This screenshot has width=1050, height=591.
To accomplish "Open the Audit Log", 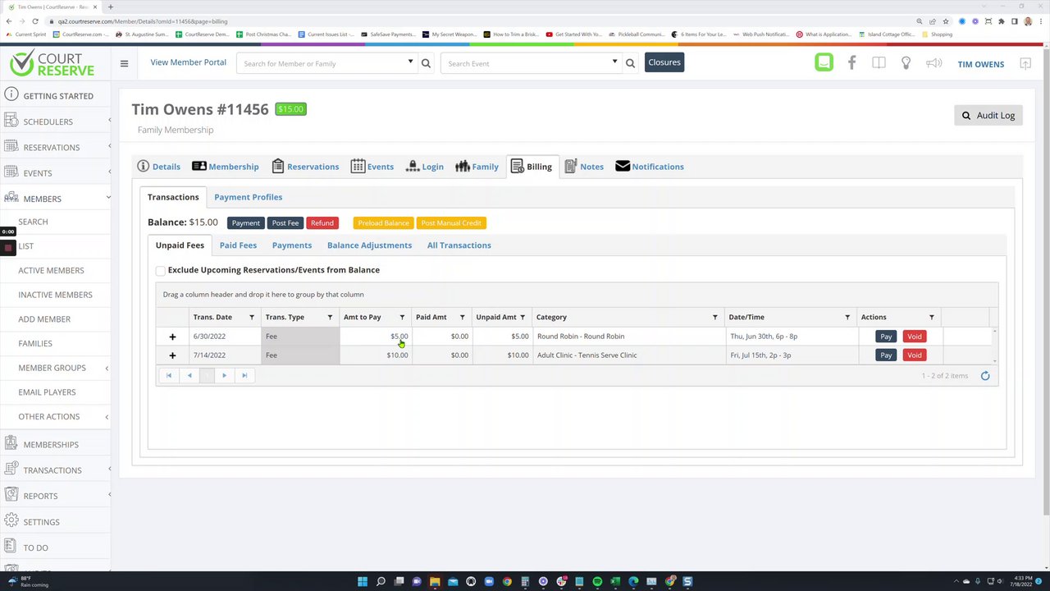I will pyautogui.click(x=988, y=116).
